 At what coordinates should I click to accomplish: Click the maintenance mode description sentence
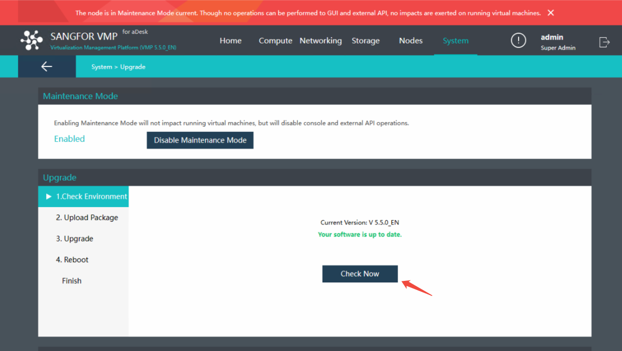click(231, 123)
